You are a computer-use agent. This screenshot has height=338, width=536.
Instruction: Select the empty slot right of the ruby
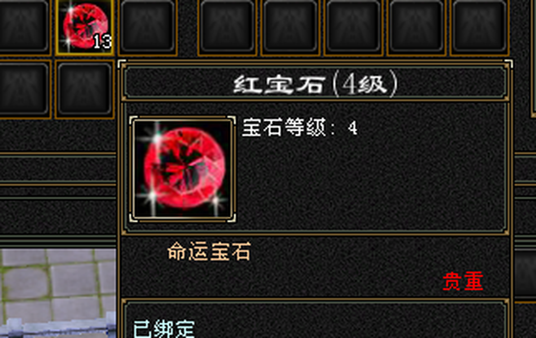point(148,25)
